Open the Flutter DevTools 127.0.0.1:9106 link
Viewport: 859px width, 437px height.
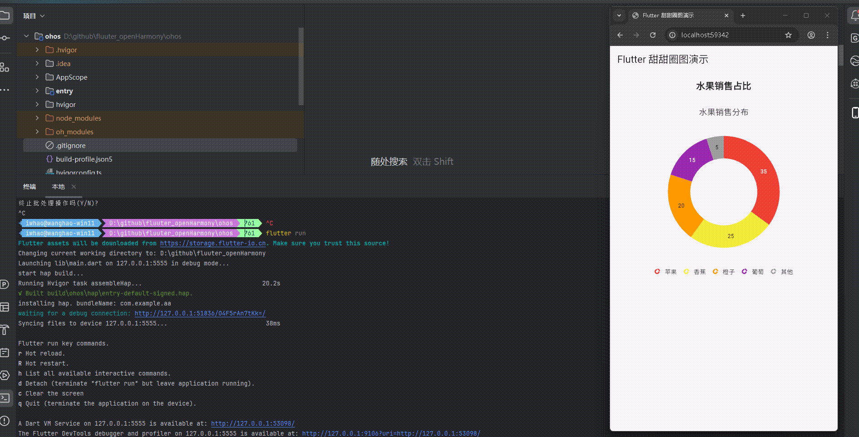click(391, 433)
